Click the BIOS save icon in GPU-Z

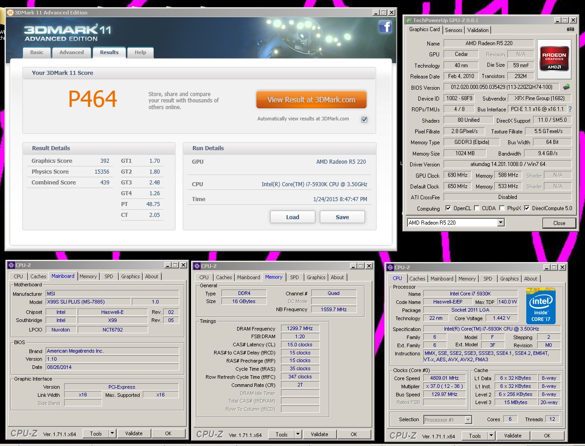click(x=566, y=87)
